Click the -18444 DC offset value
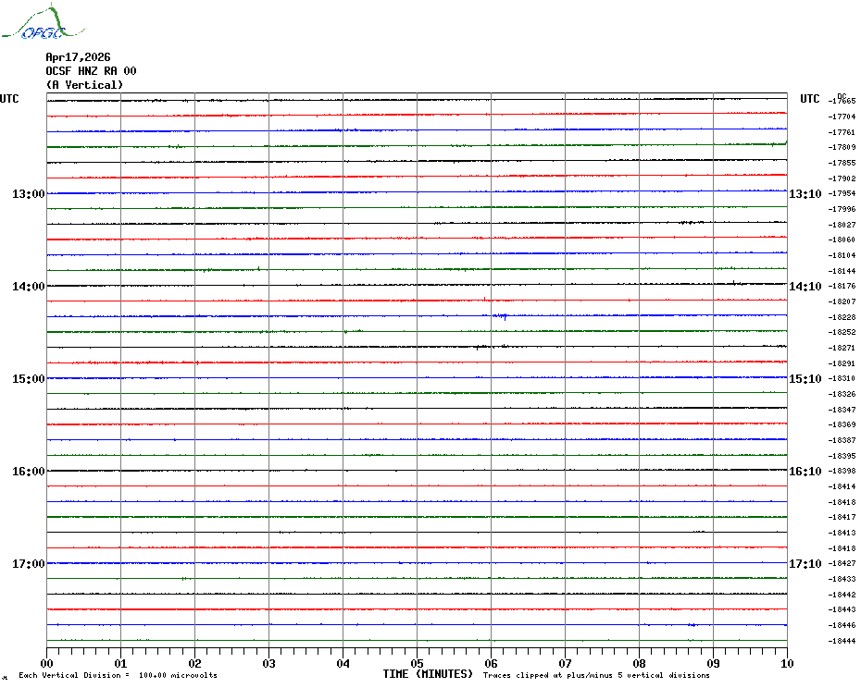The height and width of the screenshot is (688, 861). tap(842, 641)
